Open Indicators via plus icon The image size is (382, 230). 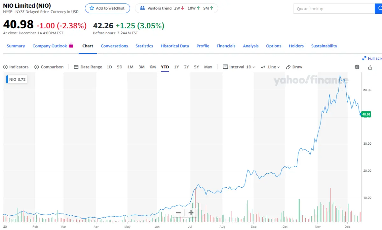coord(5,67)
